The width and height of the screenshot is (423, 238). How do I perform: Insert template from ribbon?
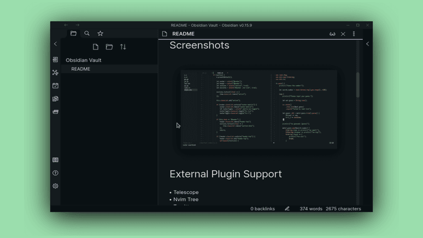coord(55,99)
